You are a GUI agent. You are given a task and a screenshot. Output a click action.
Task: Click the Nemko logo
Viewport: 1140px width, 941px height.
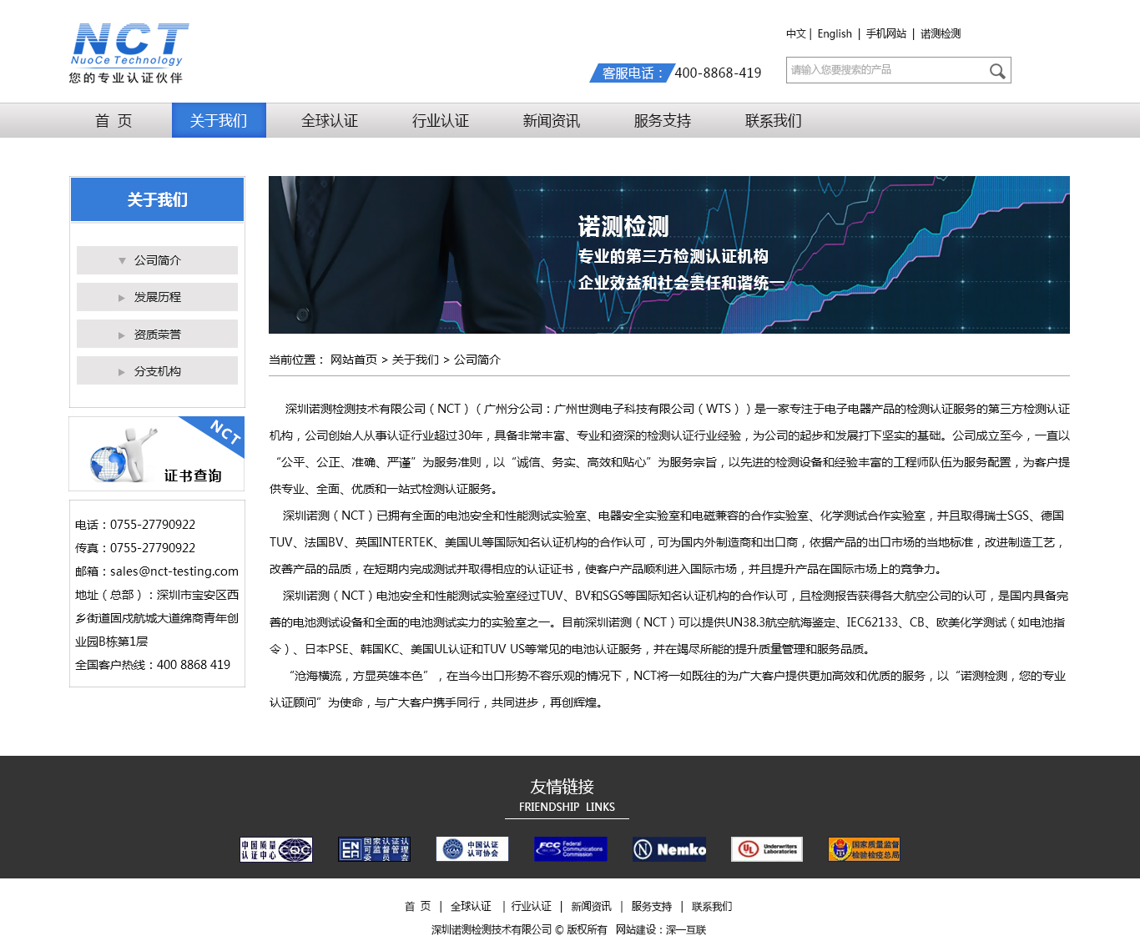click(x=668, y=849)
